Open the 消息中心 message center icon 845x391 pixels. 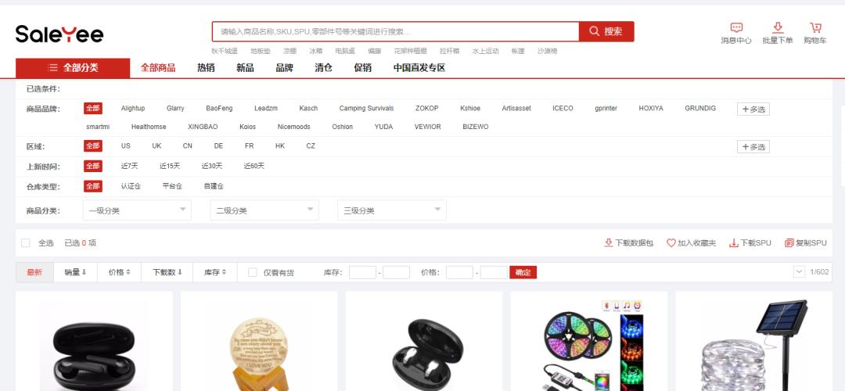[735, 27]
